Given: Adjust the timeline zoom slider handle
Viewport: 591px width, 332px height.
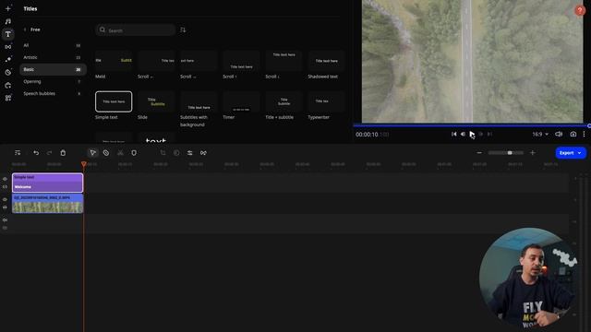Looking at the screenshot, I should [510, 153].
